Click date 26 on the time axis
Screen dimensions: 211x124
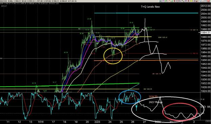[133, 122]
